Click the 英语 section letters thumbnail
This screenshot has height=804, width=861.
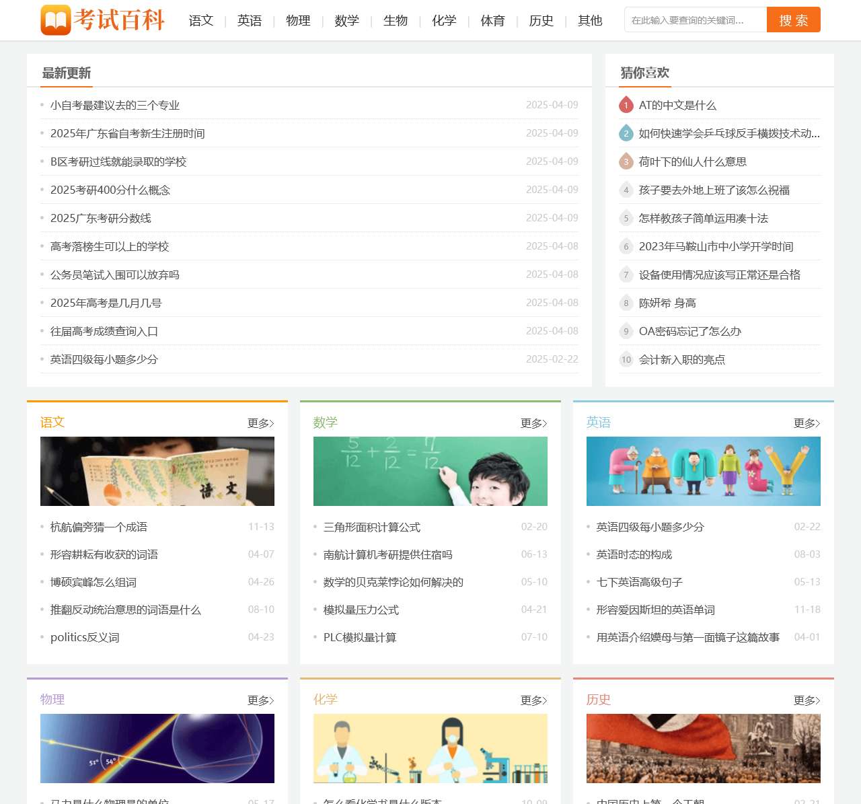pos(704,471)
